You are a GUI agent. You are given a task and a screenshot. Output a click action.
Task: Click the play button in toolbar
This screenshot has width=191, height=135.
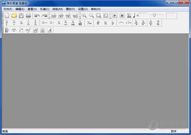click(115, 16)
